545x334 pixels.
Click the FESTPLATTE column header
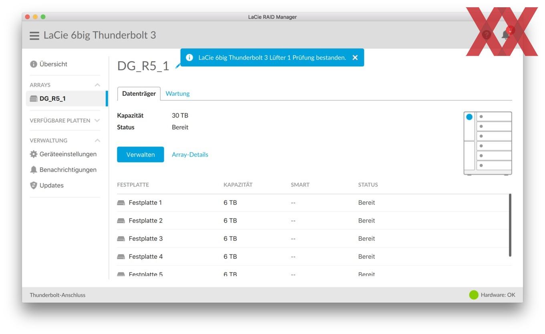pyautogui.click(x=133, y=185)
